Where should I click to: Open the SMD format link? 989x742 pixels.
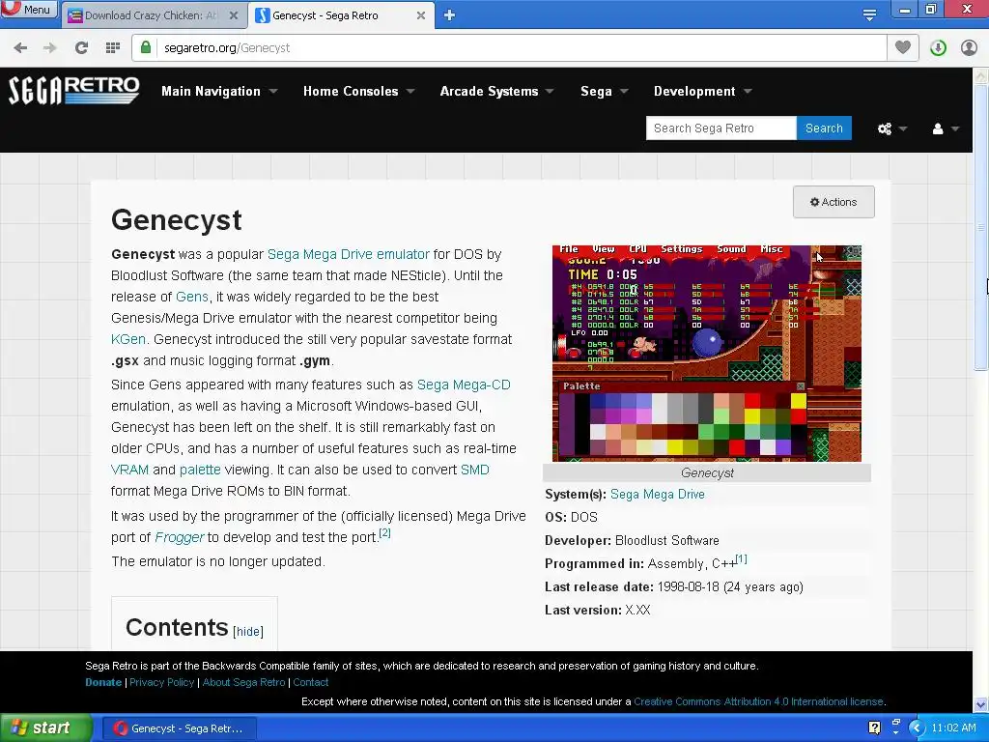[x=475, y=471]
